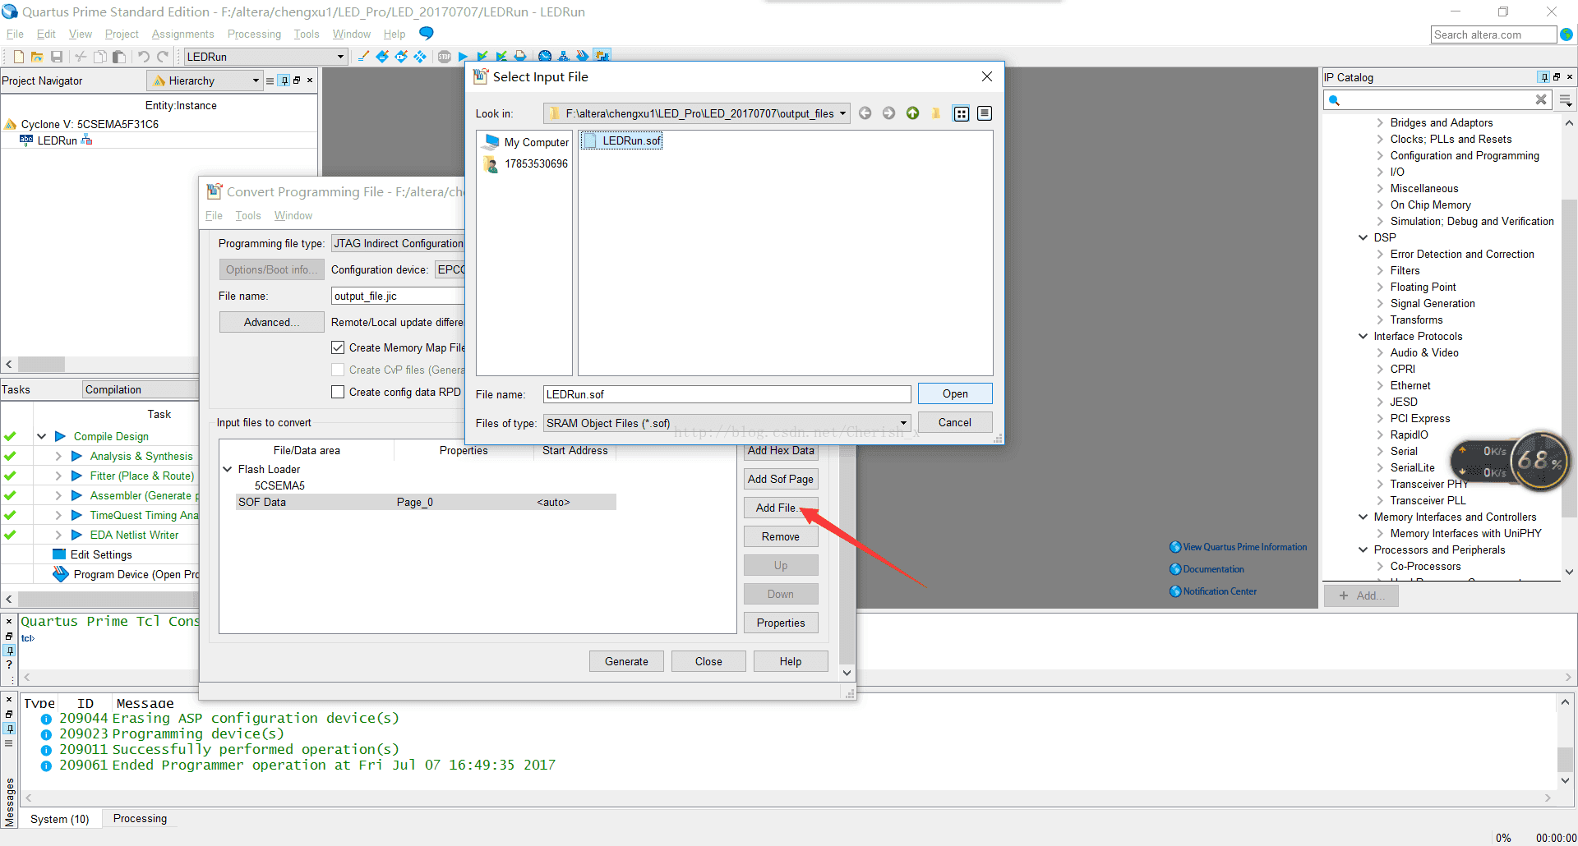Screen dimensions: 1578x846
Task: Open the Project menu
Action: (x=122, y=34)
